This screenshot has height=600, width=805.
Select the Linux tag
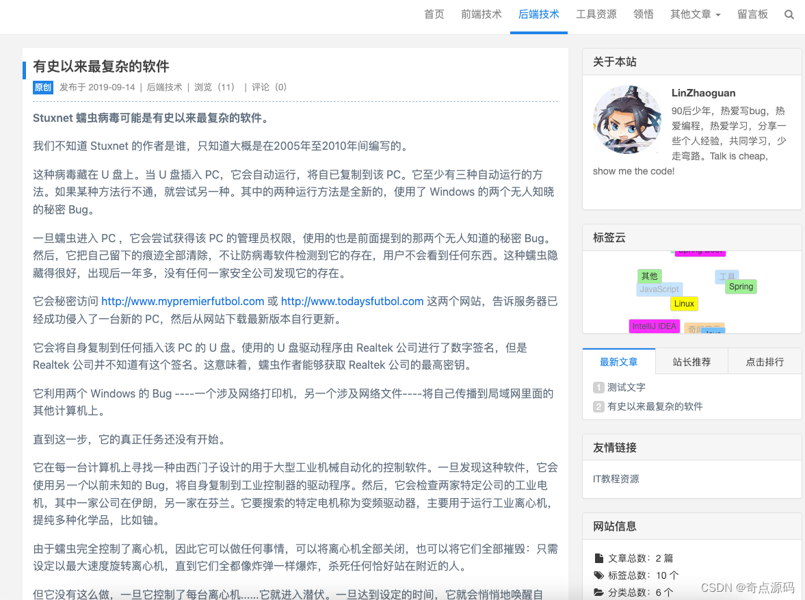tap(685, 304)
